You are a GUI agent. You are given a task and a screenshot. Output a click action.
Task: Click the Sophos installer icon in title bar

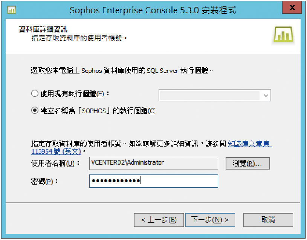12,10
